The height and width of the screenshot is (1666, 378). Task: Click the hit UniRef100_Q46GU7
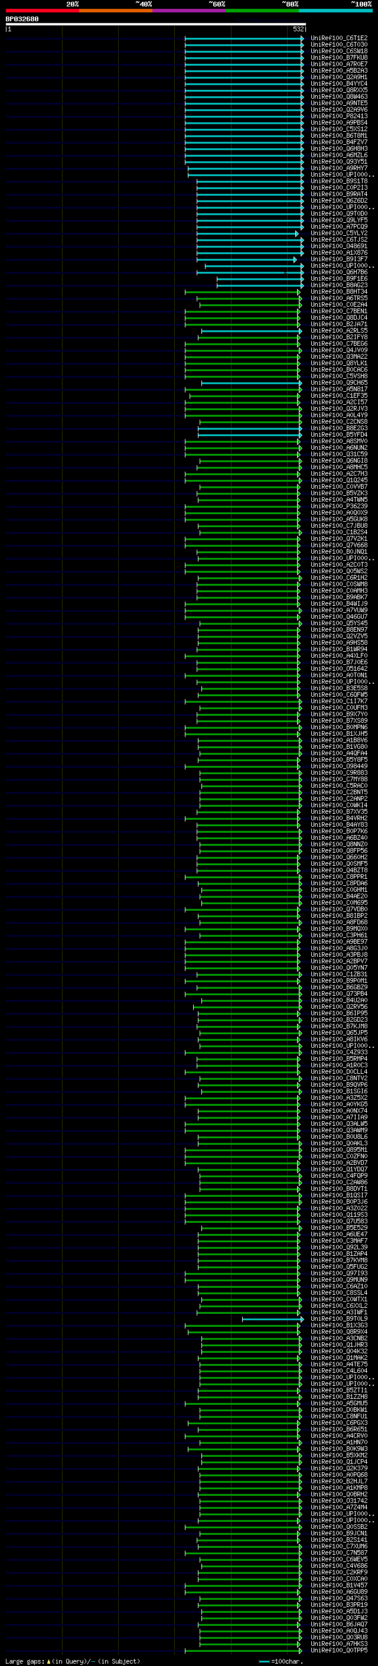point(338,617)
